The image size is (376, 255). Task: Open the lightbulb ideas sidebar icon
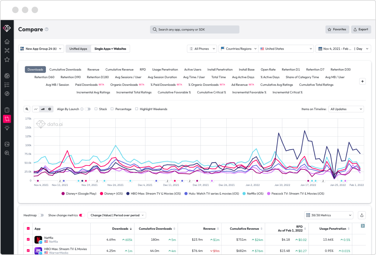(7, 128)
